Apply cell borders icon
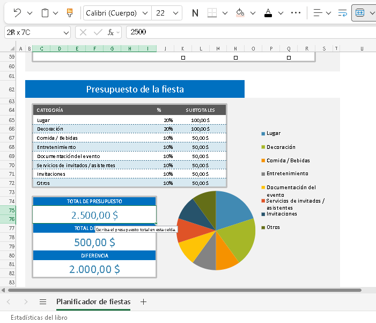The width and height of the screenshot is (376, 323). pos(212,13)
